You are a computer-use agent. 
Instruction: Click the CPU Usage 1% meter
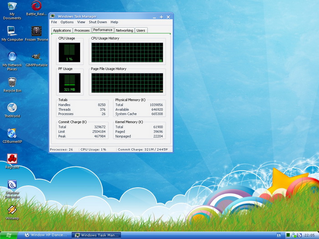(x=69, y=52)
